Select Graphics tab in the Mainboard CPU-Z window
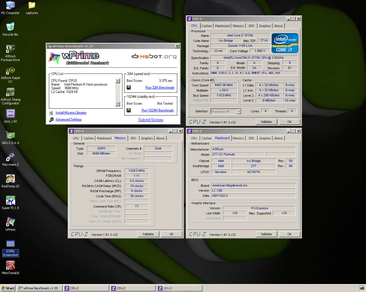The width and height of the screenshot is (366, 292). click(265, 138)
